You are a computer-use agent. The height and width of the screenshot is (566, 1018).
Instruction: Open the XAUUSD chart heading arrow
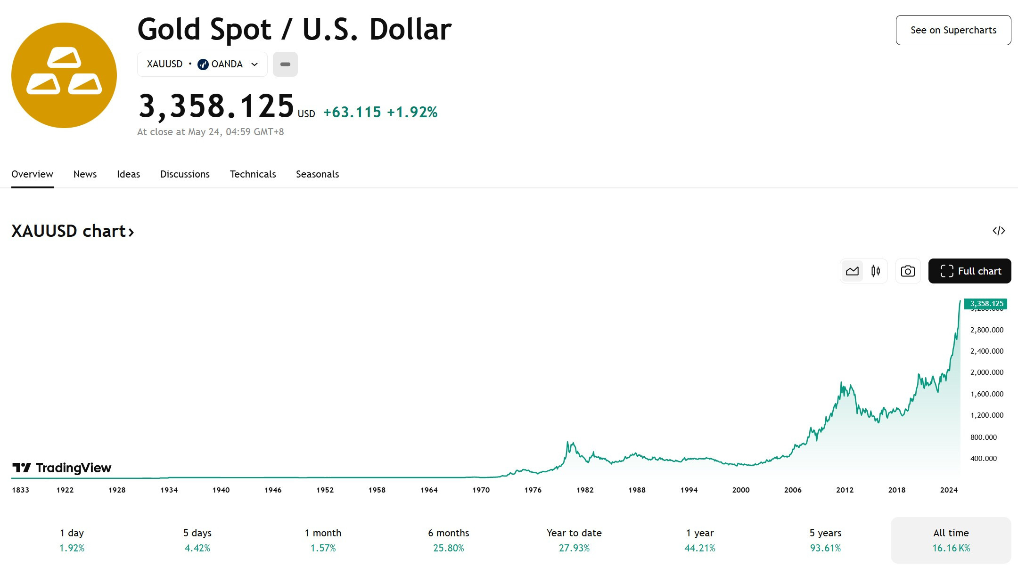[131, 232]
